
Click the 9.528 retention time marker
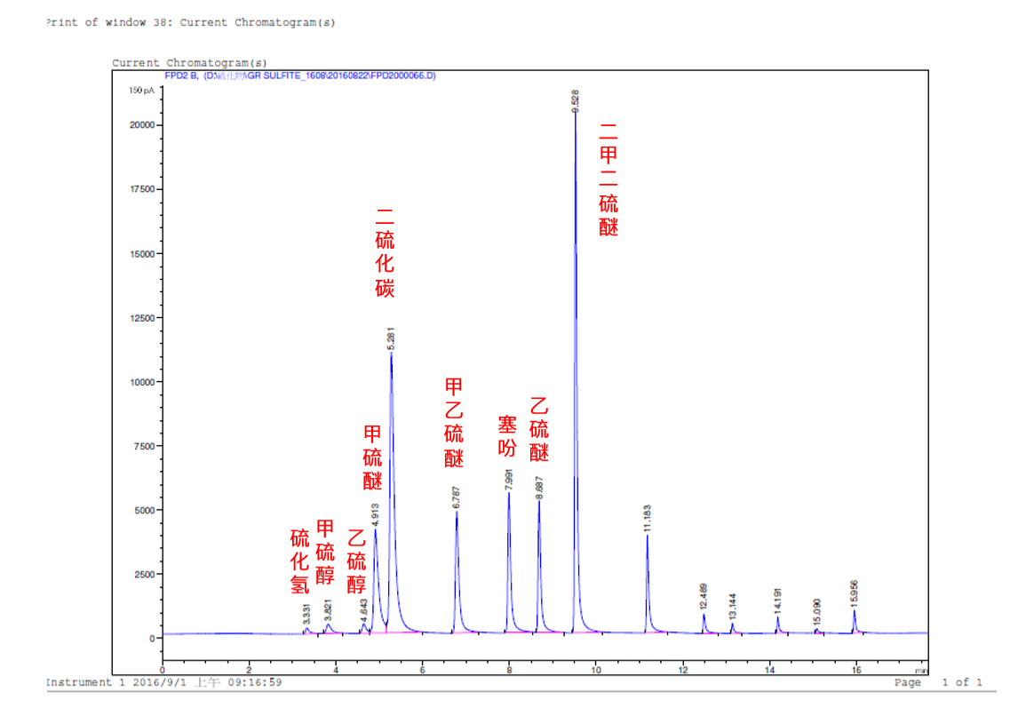(576, 99)
